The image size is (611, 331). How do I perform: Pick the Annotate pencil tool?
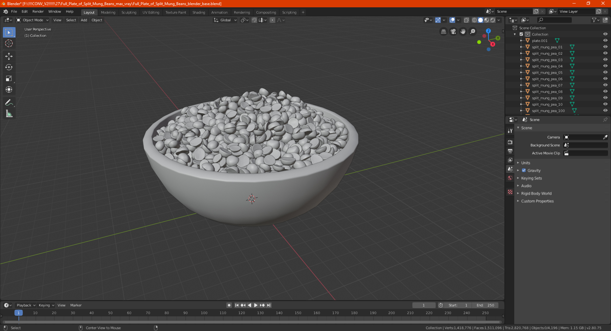point(9,102)
